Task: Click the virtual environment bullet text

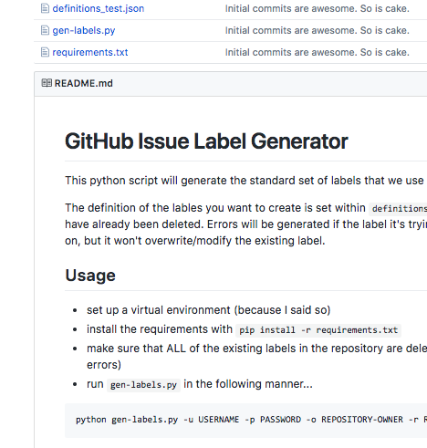Action: [x=208, y=310]
